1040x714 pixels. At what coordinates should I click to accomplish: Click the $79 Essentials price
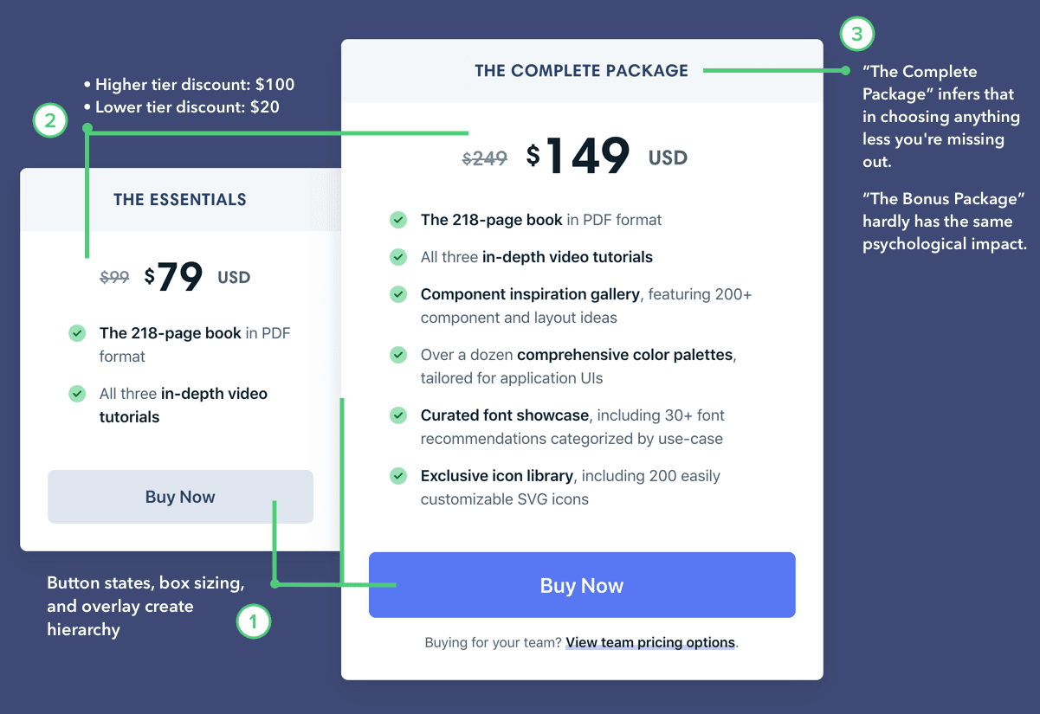pyautogui.click(x=174, y=277)
